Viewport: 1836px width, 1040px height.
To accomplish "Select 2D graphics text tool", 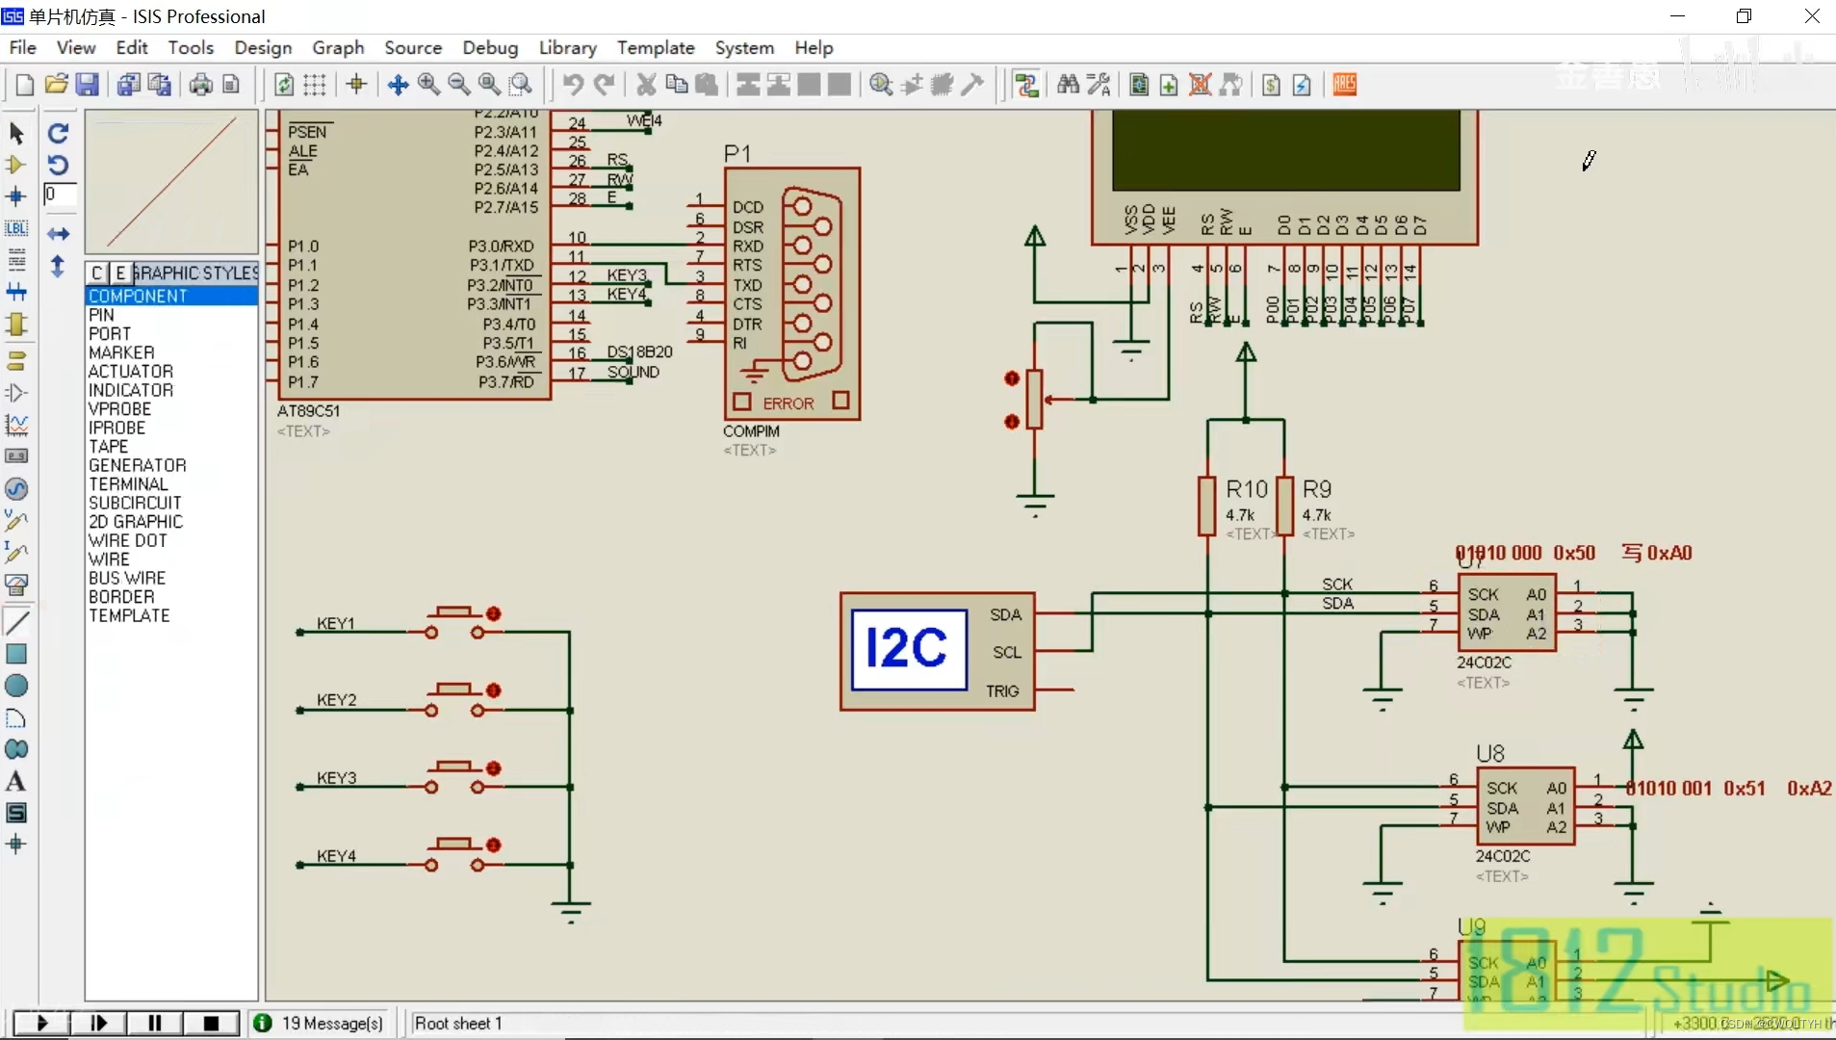I will coord(16,781).
